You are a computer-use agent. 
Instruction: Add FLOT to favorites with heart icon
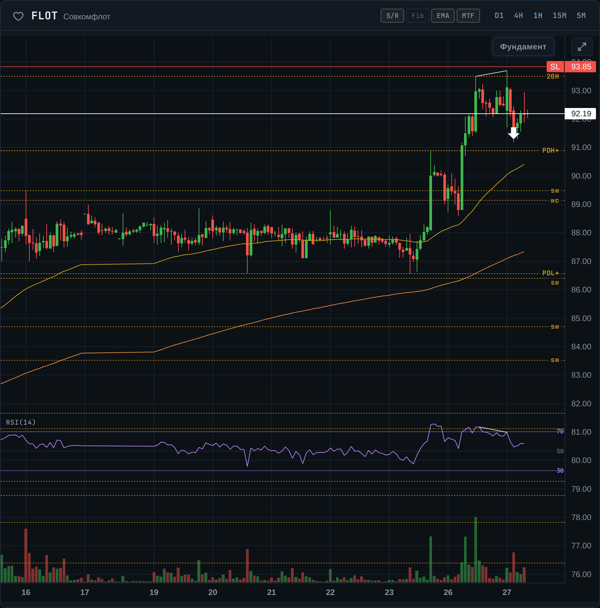point(18,16)
